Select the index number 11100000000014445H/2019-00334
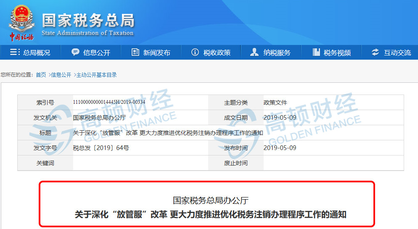Screen dimensions: 418x229 point(109,102)
